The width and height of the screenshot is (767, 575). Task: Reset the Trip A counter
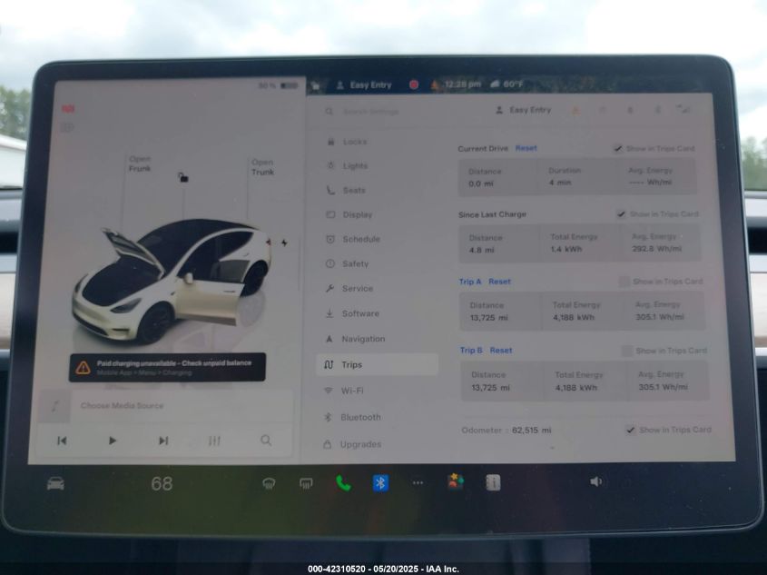pyautogui.click(x=499, y=282)
